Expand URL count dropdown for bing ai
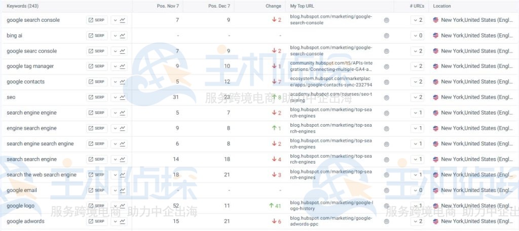Image resolution: width=519 pixels, height=231 pixels. (418, 36)
